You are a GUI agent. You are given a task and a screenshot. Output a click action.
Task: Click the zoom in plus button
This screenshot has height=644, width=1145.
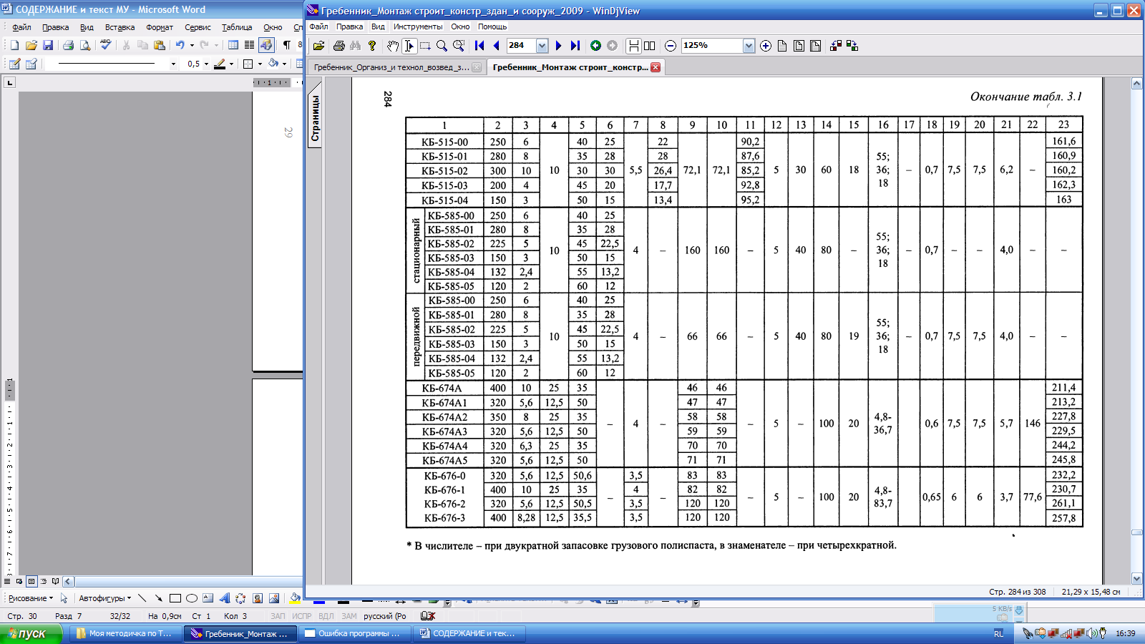[766, 46]
